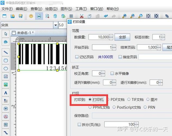Select the barcode drawing tool
This screenshot has height=136, width=172.
[6, 109]
